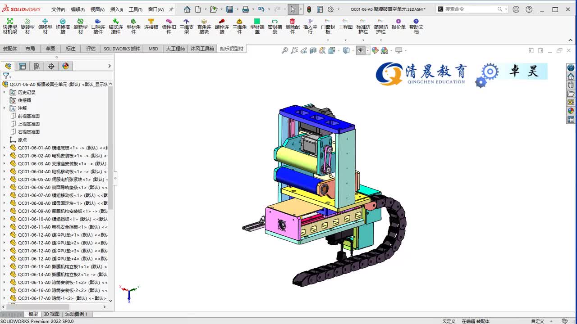This screenshot has height=324, width=577.
Task: Insert a 三维角件 corner piece
Action: 239,27
